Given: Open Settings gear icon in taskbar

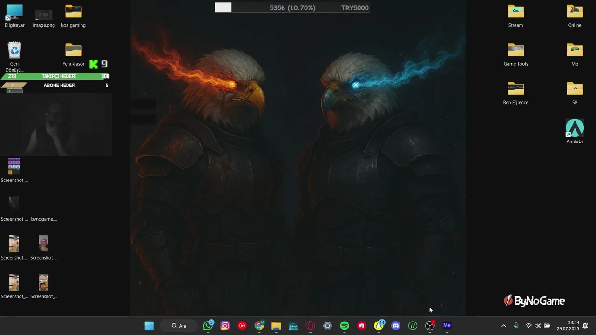Looking at the screenshot, I should point(327,326).
